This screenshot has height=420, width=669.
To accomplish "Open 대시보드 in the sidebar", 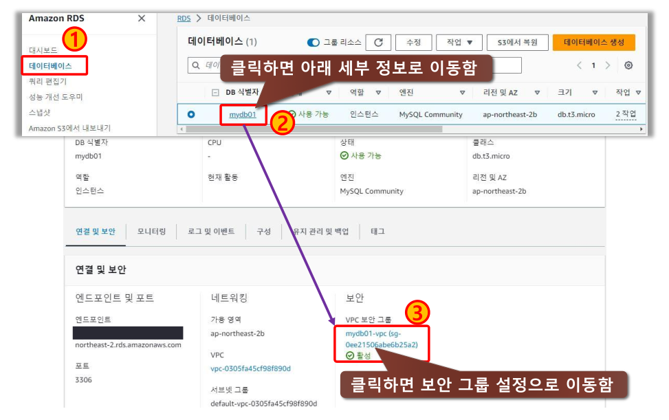I will click(43, 50).
